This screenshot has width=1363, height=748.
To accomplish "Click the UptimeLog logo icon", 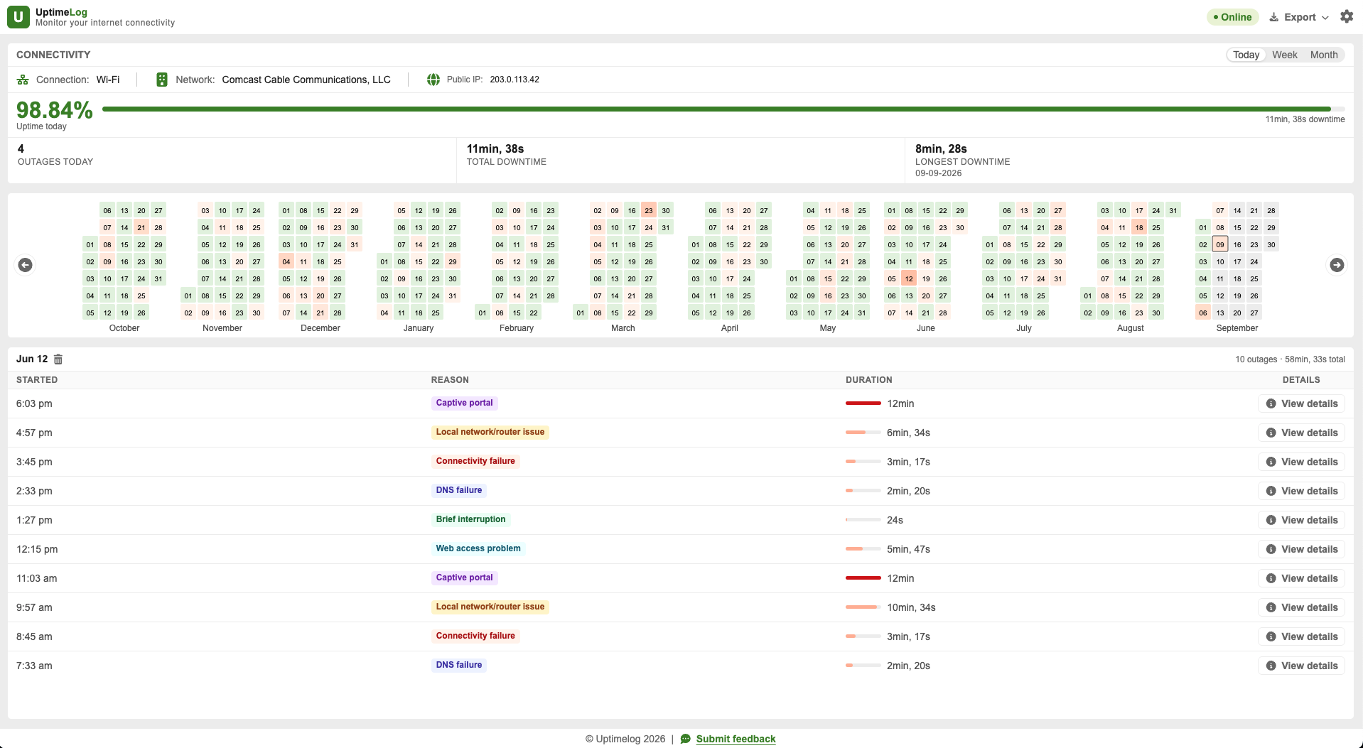I will tap(18, 17).
